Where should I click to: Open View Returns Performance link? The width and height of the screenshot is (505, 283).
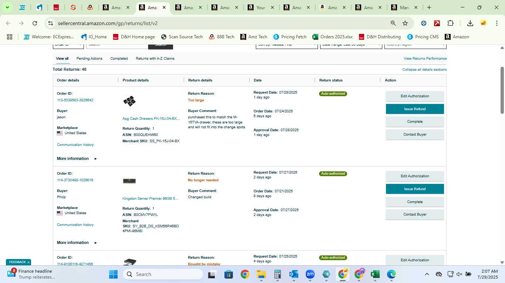(425, 59)
